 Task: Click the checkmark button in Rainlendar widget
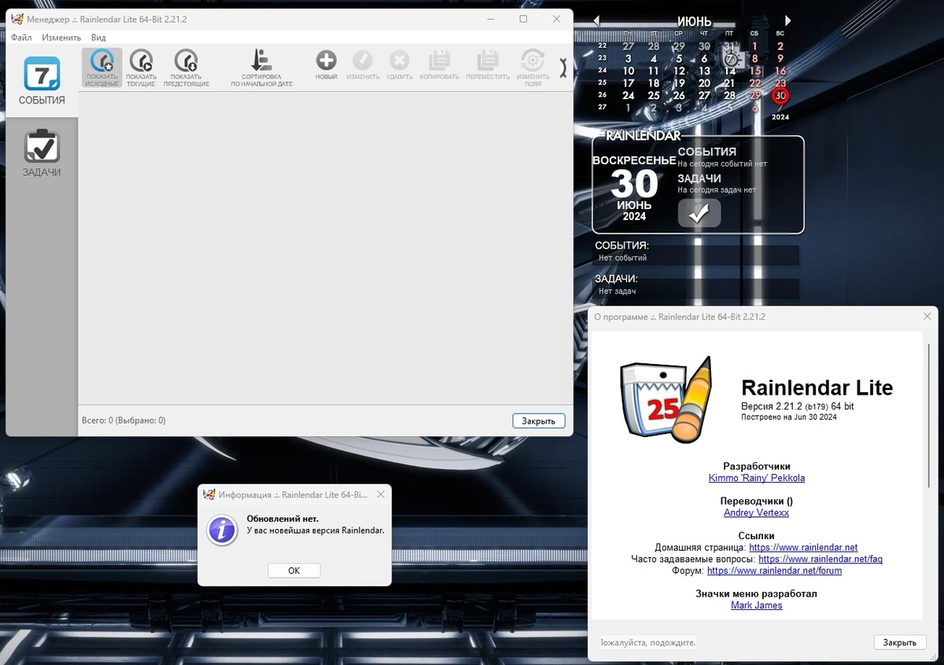(x=699, y=213)
